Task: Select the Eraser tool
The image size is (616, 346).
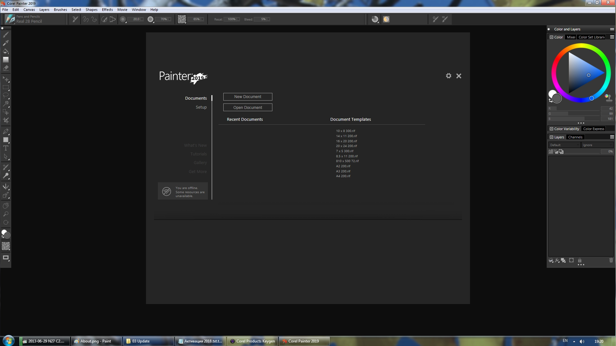Action: [x=5, y=68]
